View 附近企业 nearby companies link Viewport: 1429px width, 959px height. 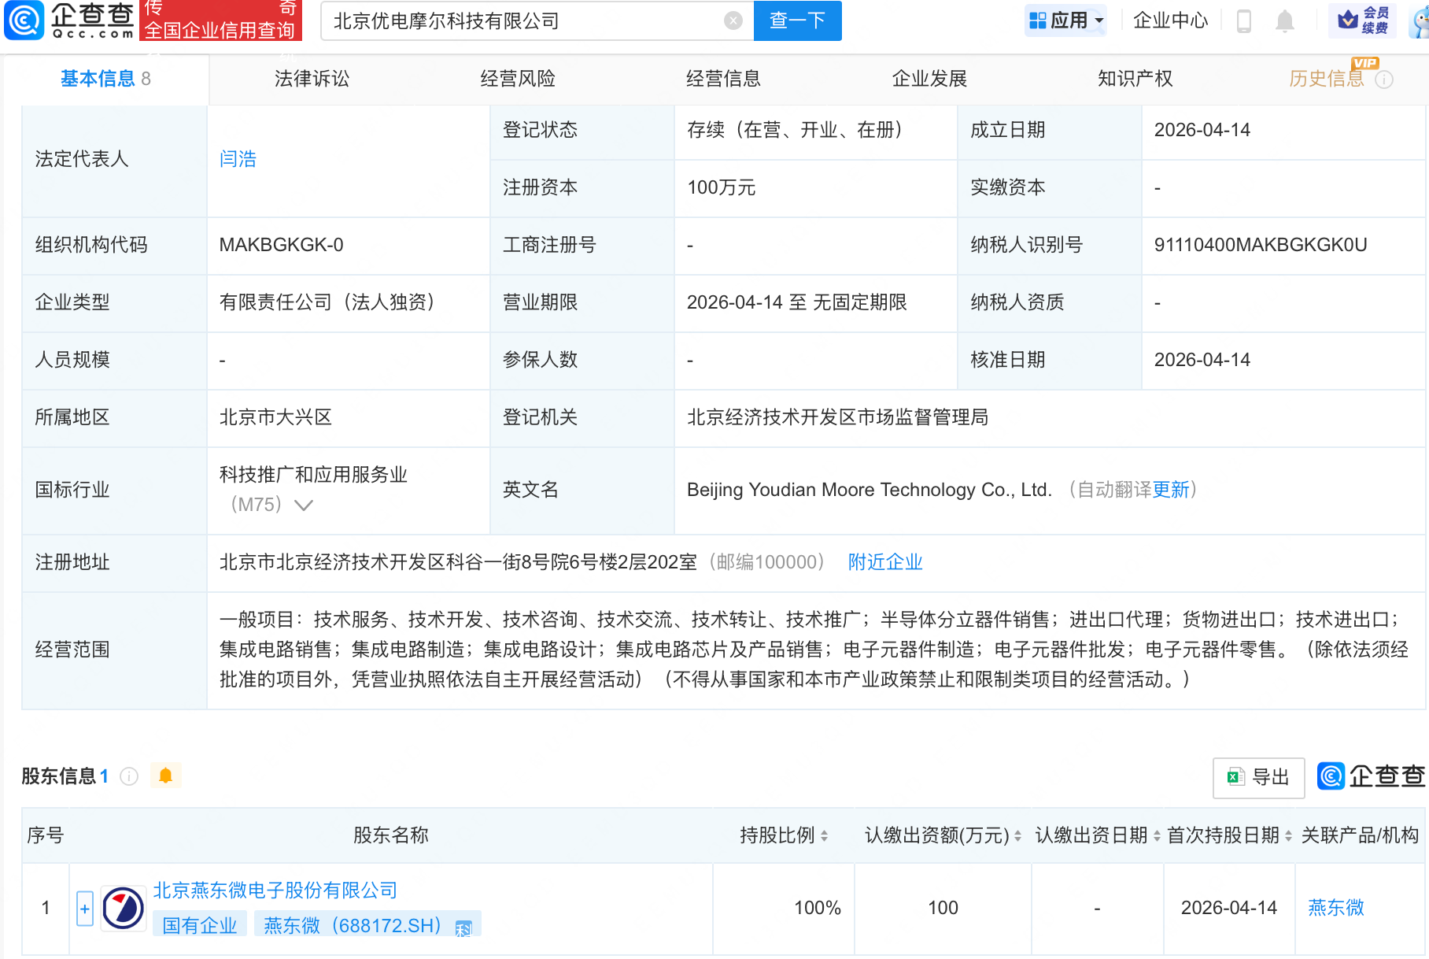click(884, 562)
